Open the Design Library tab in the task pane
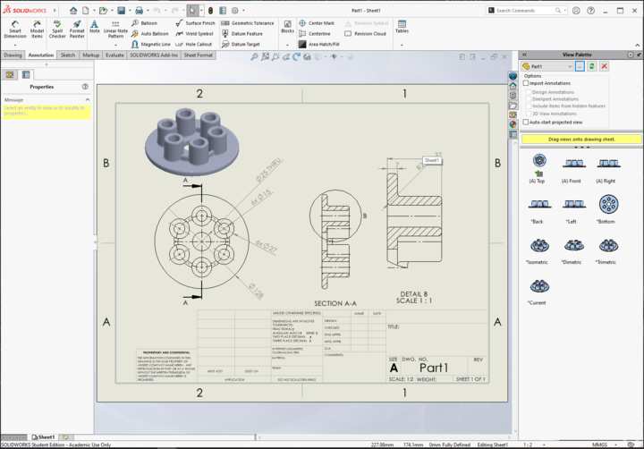Screen dimensions: 644x449 click(x=513, y=96)
